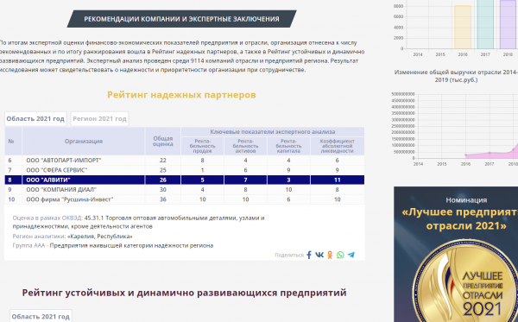Screen dimensions: 518x322
Task: Select row ООО "АЛВИТИ"
Action: click(x=185, y=180)
